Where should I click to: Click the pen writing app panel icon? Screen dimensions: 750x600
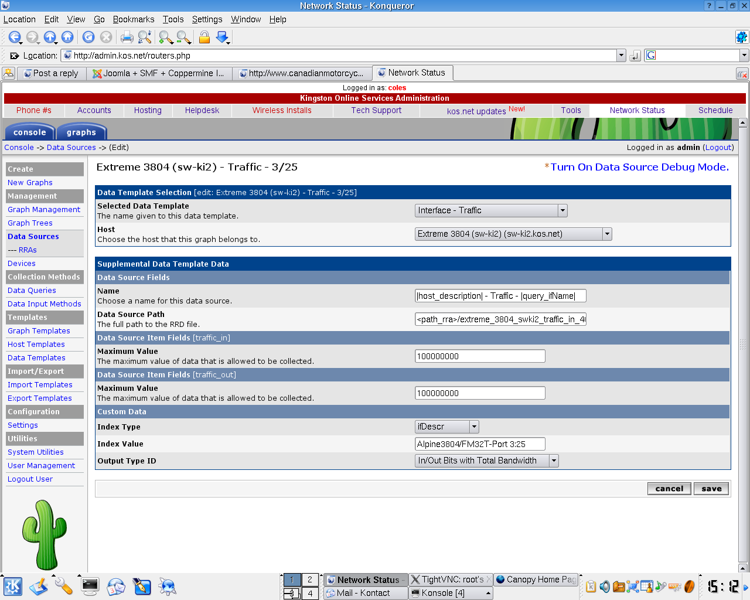[x=142, y=587]
